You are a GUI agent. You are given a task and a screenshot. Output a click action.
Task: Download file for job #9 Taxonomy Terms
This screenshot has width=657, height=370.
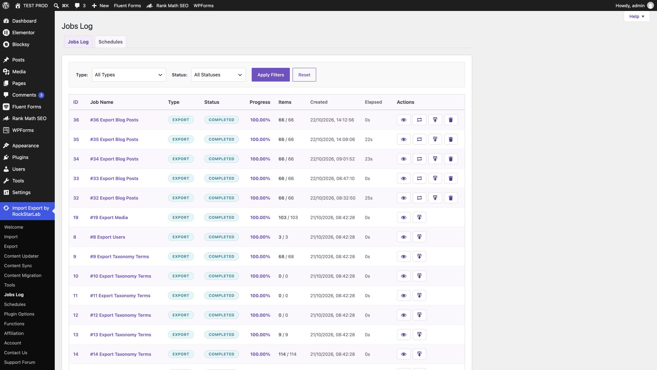419,257
